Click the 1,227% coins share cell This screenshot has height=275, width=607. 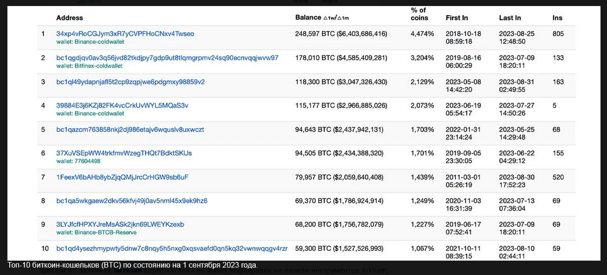pyautogui.click(x=422, y=224)
